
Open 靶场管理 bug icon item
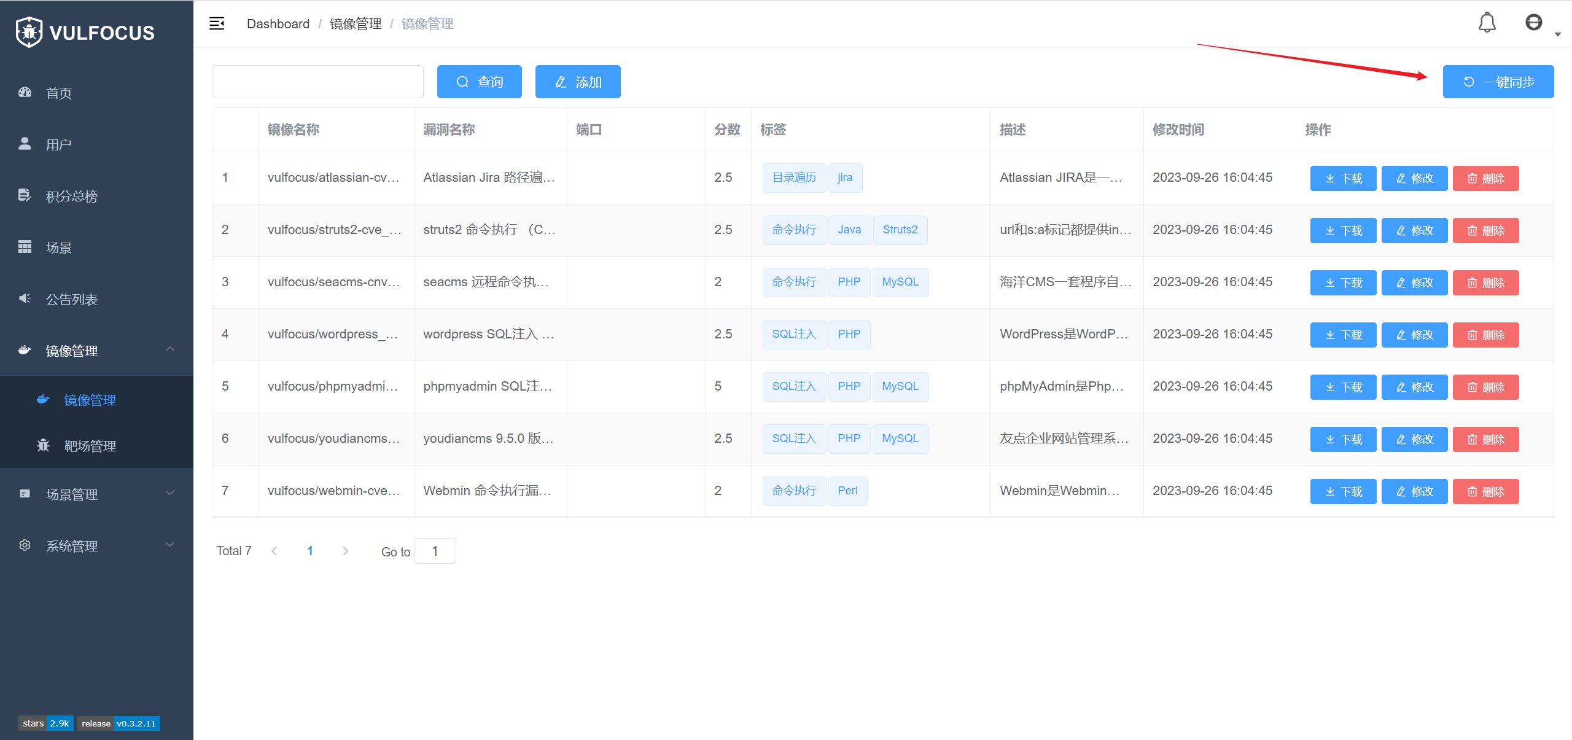pyautogui.click(x=90, y=446)
